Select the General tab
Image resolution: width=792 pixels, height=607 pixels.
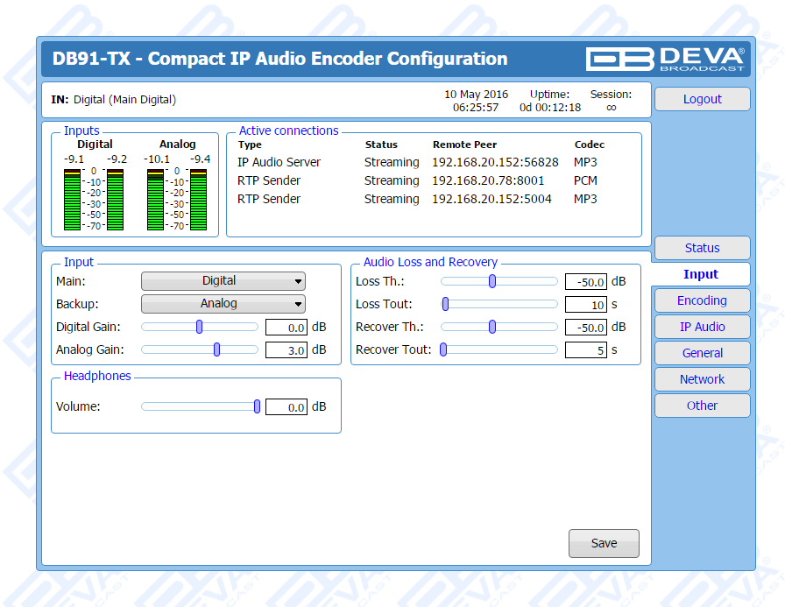[x=702, y=353]
